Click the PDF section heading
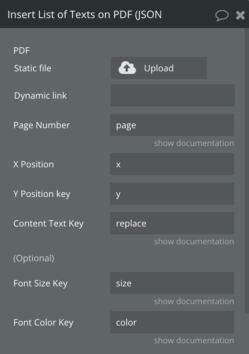Viewport: 249px width, 354px height. pos(21,51)
